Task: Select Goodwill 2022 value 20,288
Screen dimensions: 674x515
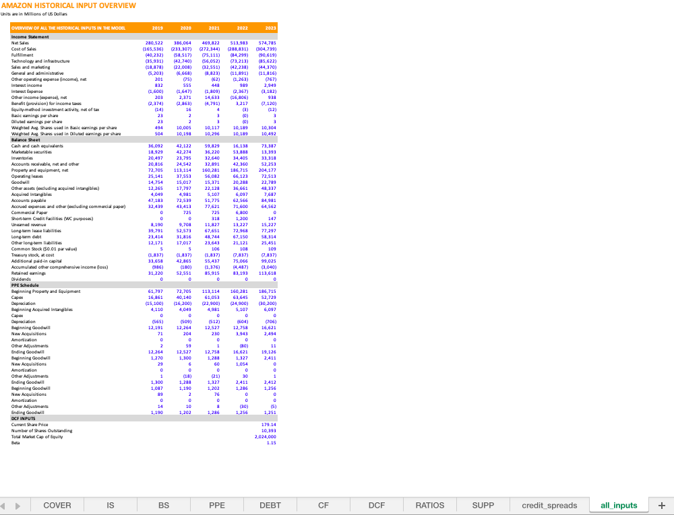Action: coord(241,182)
